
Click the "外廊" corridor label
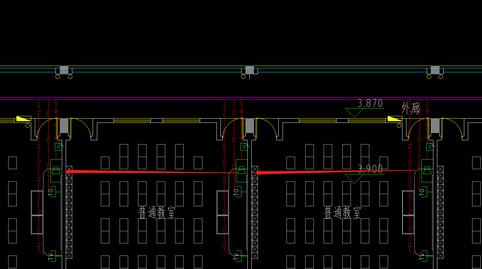coord(411,108)
